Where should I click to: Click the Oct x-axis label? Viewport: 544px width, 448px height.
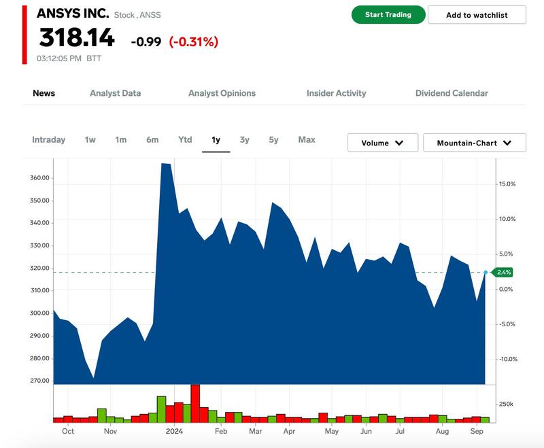coord(68,431)
